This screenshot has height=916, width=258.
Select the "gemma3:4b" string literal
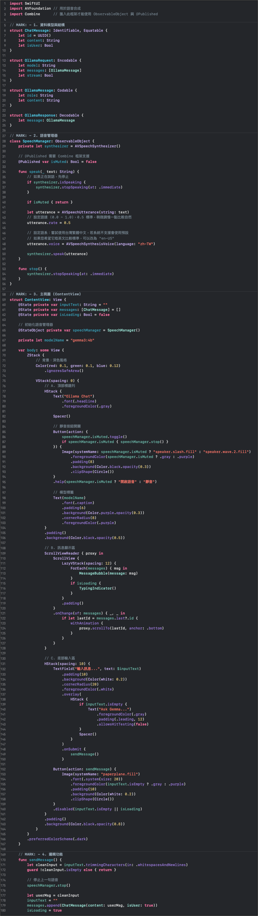point(82,340)
